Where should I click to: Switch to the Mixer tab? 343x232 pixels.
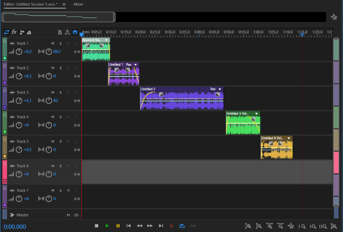tap(79, 4)
